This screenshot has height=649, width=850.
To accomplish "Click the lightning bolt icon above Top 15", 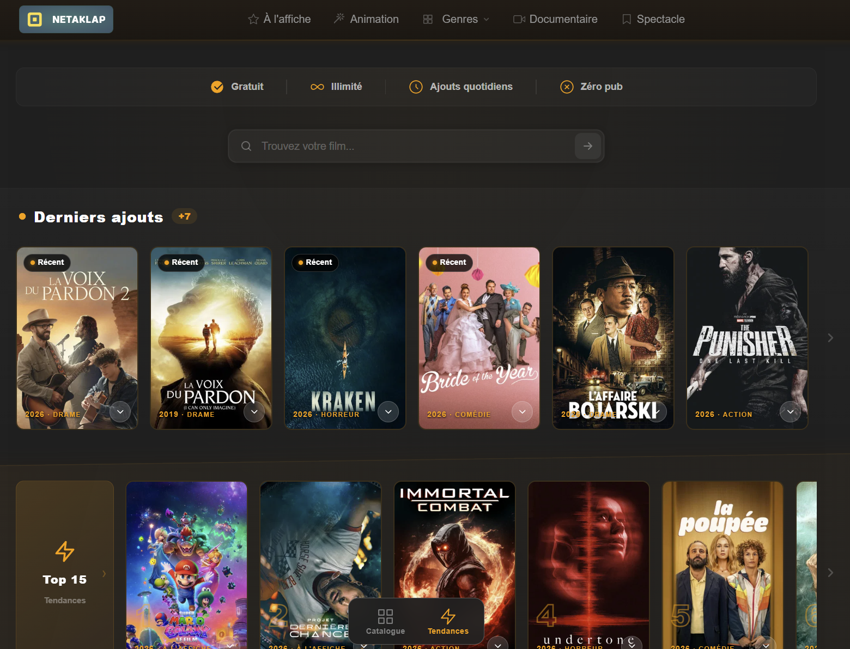I will pyautogui.click(x=65, y=551).
